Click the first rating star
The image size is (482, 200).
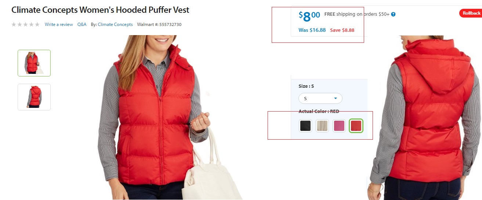click(x=14, y=24)
